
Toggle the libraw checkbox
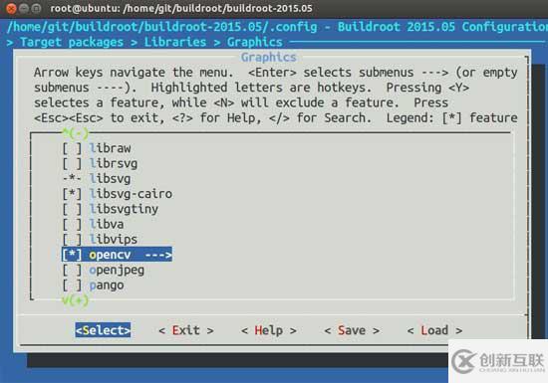[x=72, y=148]
